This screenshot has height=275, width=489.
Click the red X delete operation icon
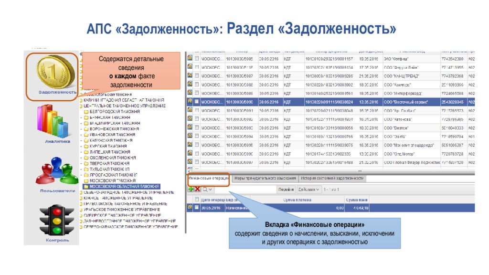coord(197,189)
